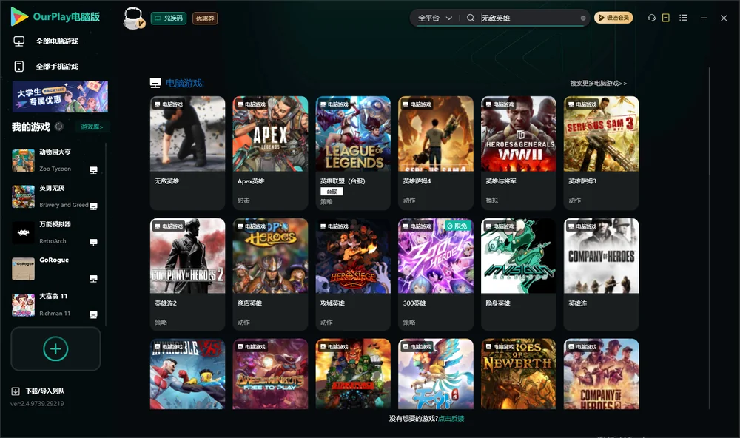740x438 pixels.
Task: Open the 兑换码 redeem code button
Action: coord(169,18)
